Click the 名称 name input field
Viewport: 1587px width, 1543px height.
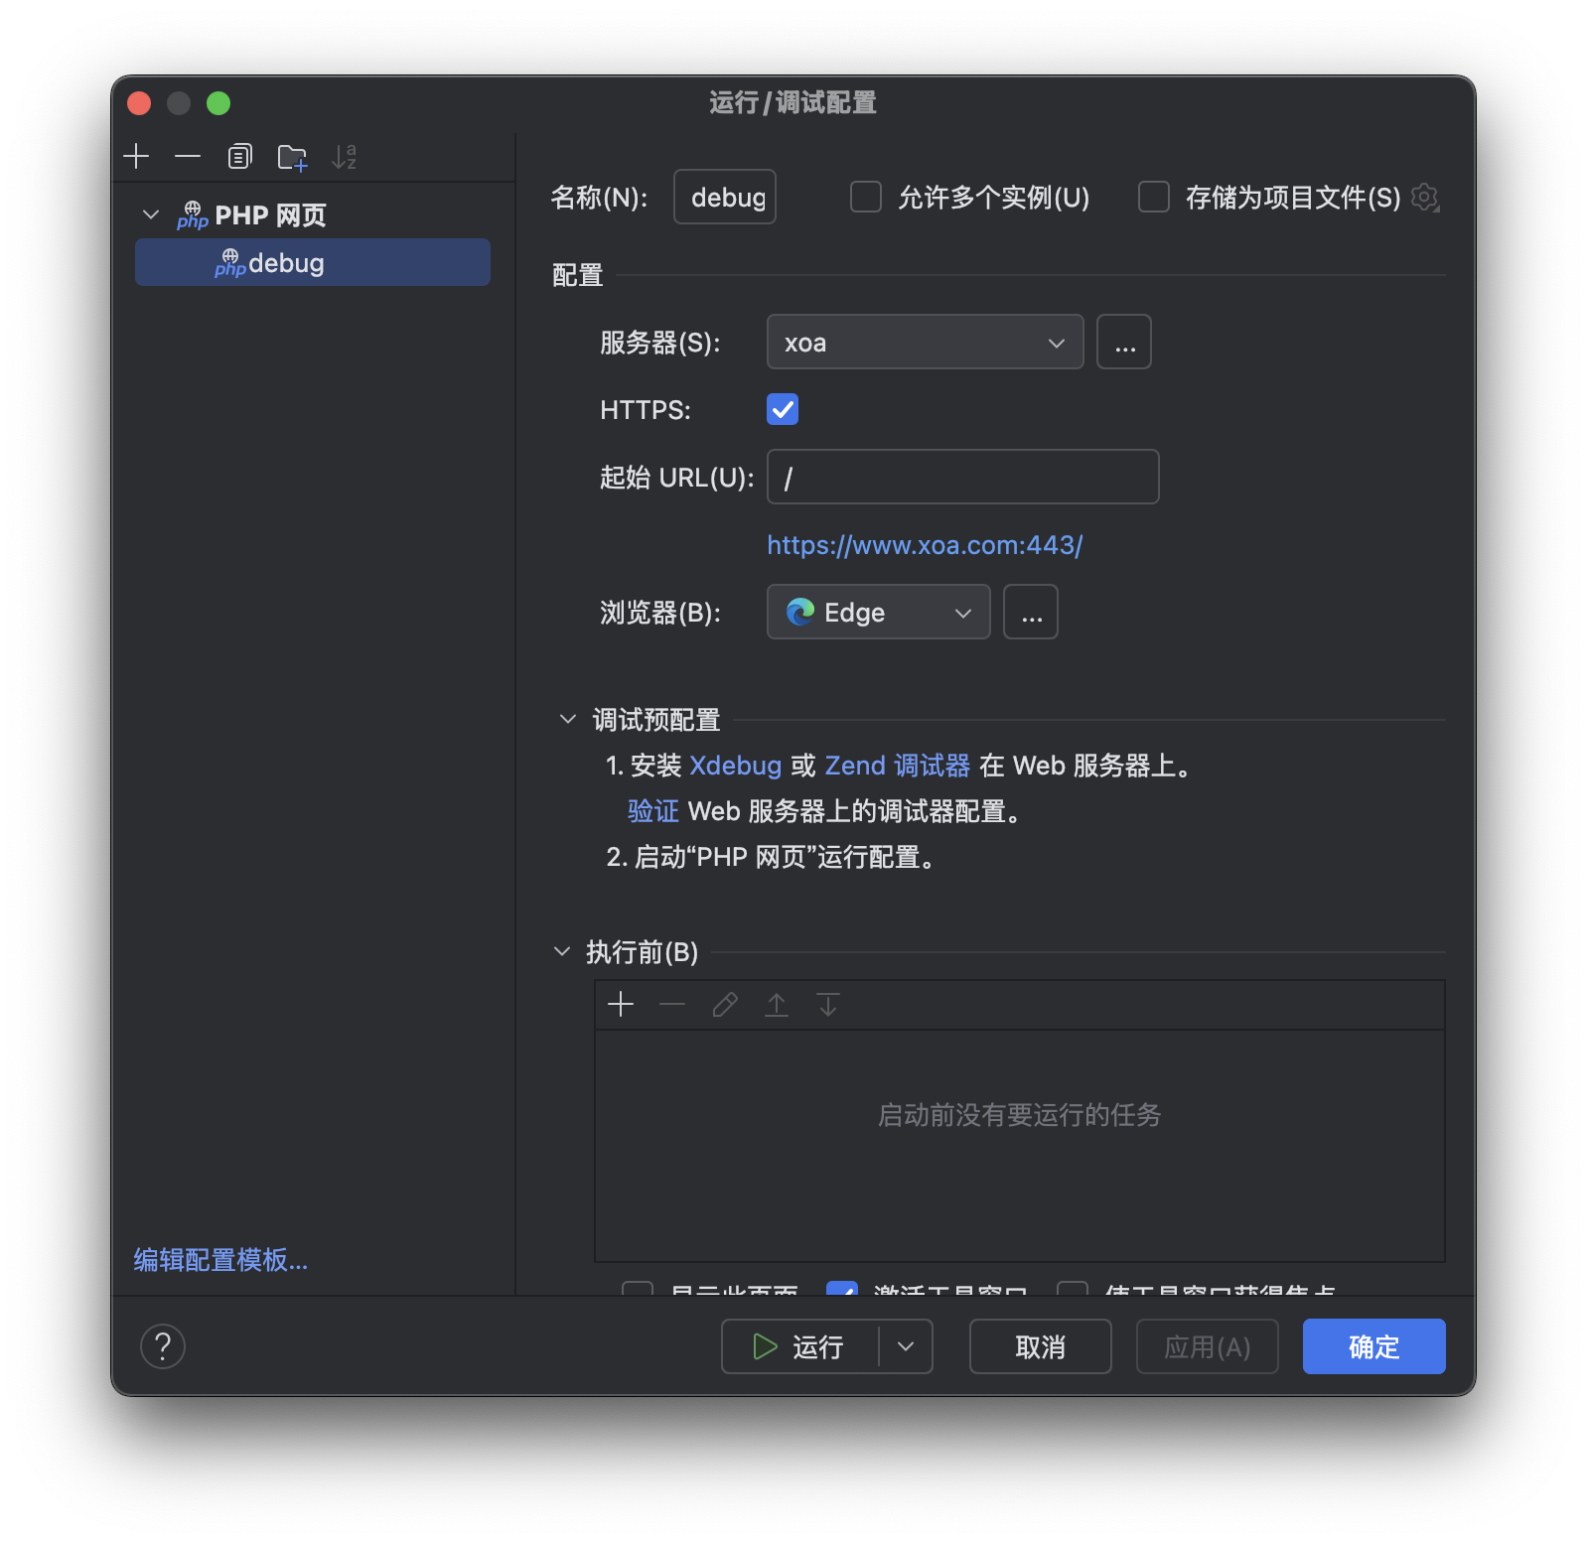(x=725, y=197)
